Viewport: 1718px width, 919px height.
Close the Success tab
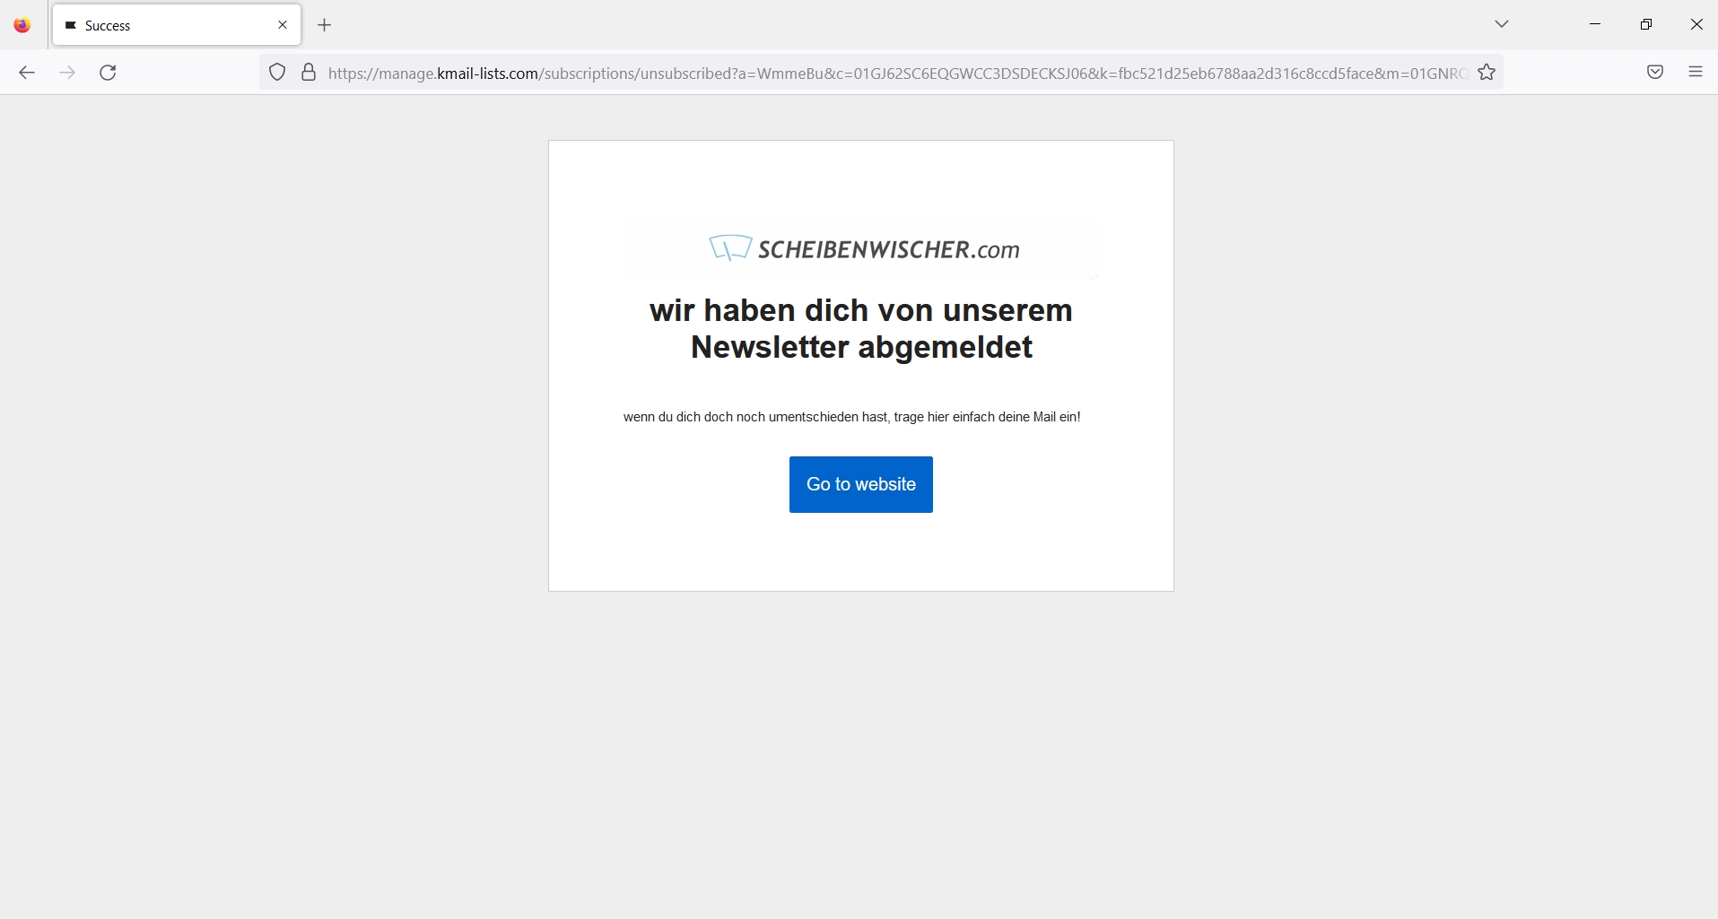tap(283, 24)
